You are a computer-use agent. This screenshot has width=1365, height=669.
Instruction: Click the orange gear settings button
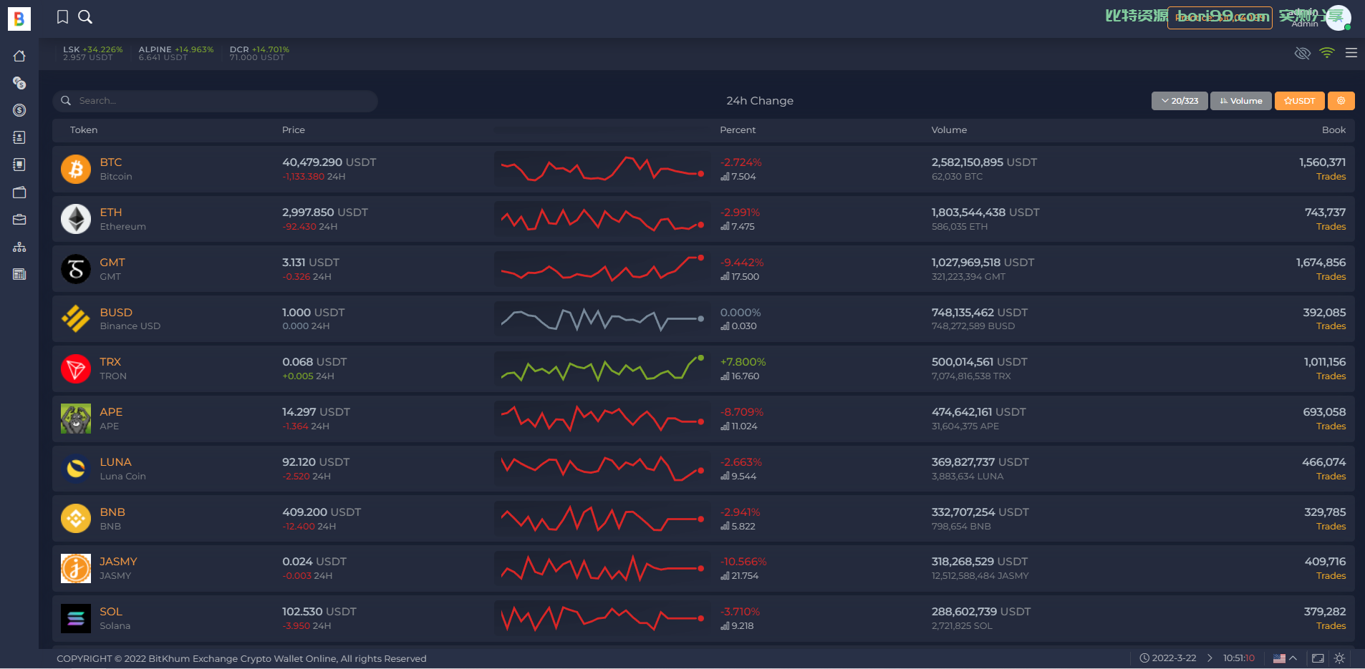(1341, 101)
